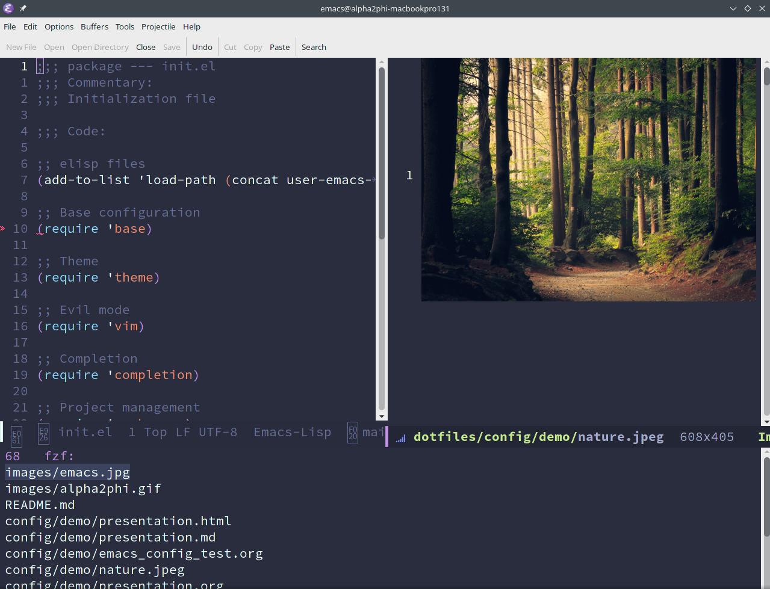Click the ';; Project management' comment
Viewport: 770px width, 589px height.
coord(119,407)
